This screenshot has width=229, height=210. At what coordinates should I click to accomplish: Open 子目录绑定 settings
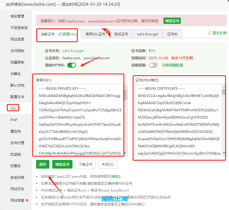(x=19, y=28)
